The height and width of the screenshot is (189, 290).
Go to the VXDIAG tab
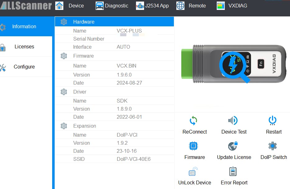tap(232, 6)
